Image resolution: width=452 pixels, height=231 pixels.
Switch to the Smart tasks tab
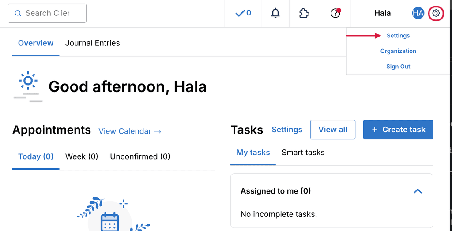(x=303, y=153)
